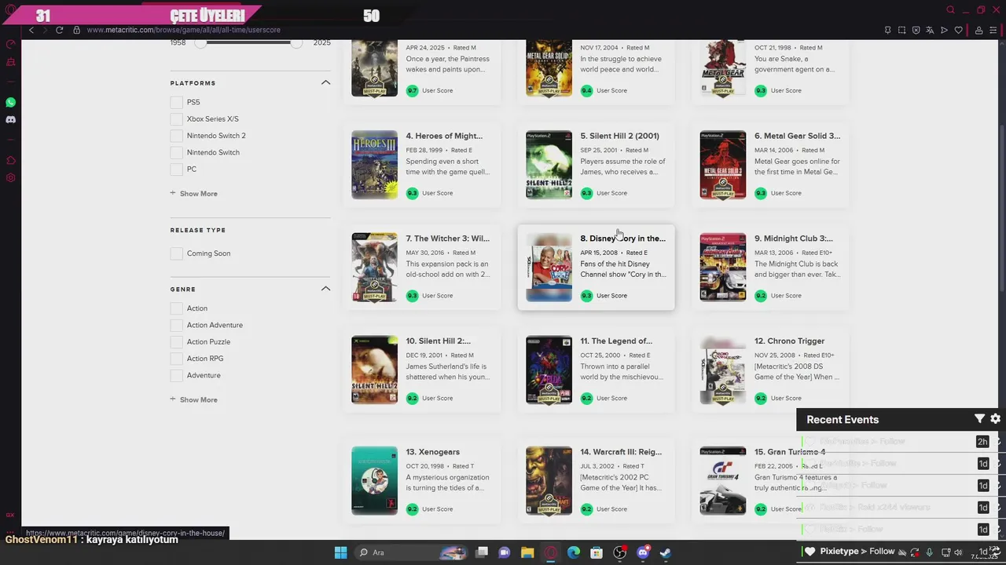Open OBS Studio from taskbar
Image resolution: width=1006 pixels, height=565 pixels.
pos(619,552)
